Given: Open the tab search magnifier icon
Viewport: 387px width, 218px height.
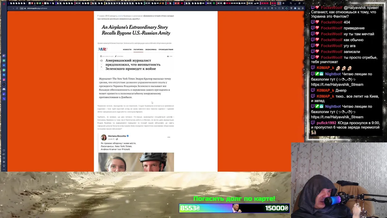Looking at the screenshot, I should point(291,3).
